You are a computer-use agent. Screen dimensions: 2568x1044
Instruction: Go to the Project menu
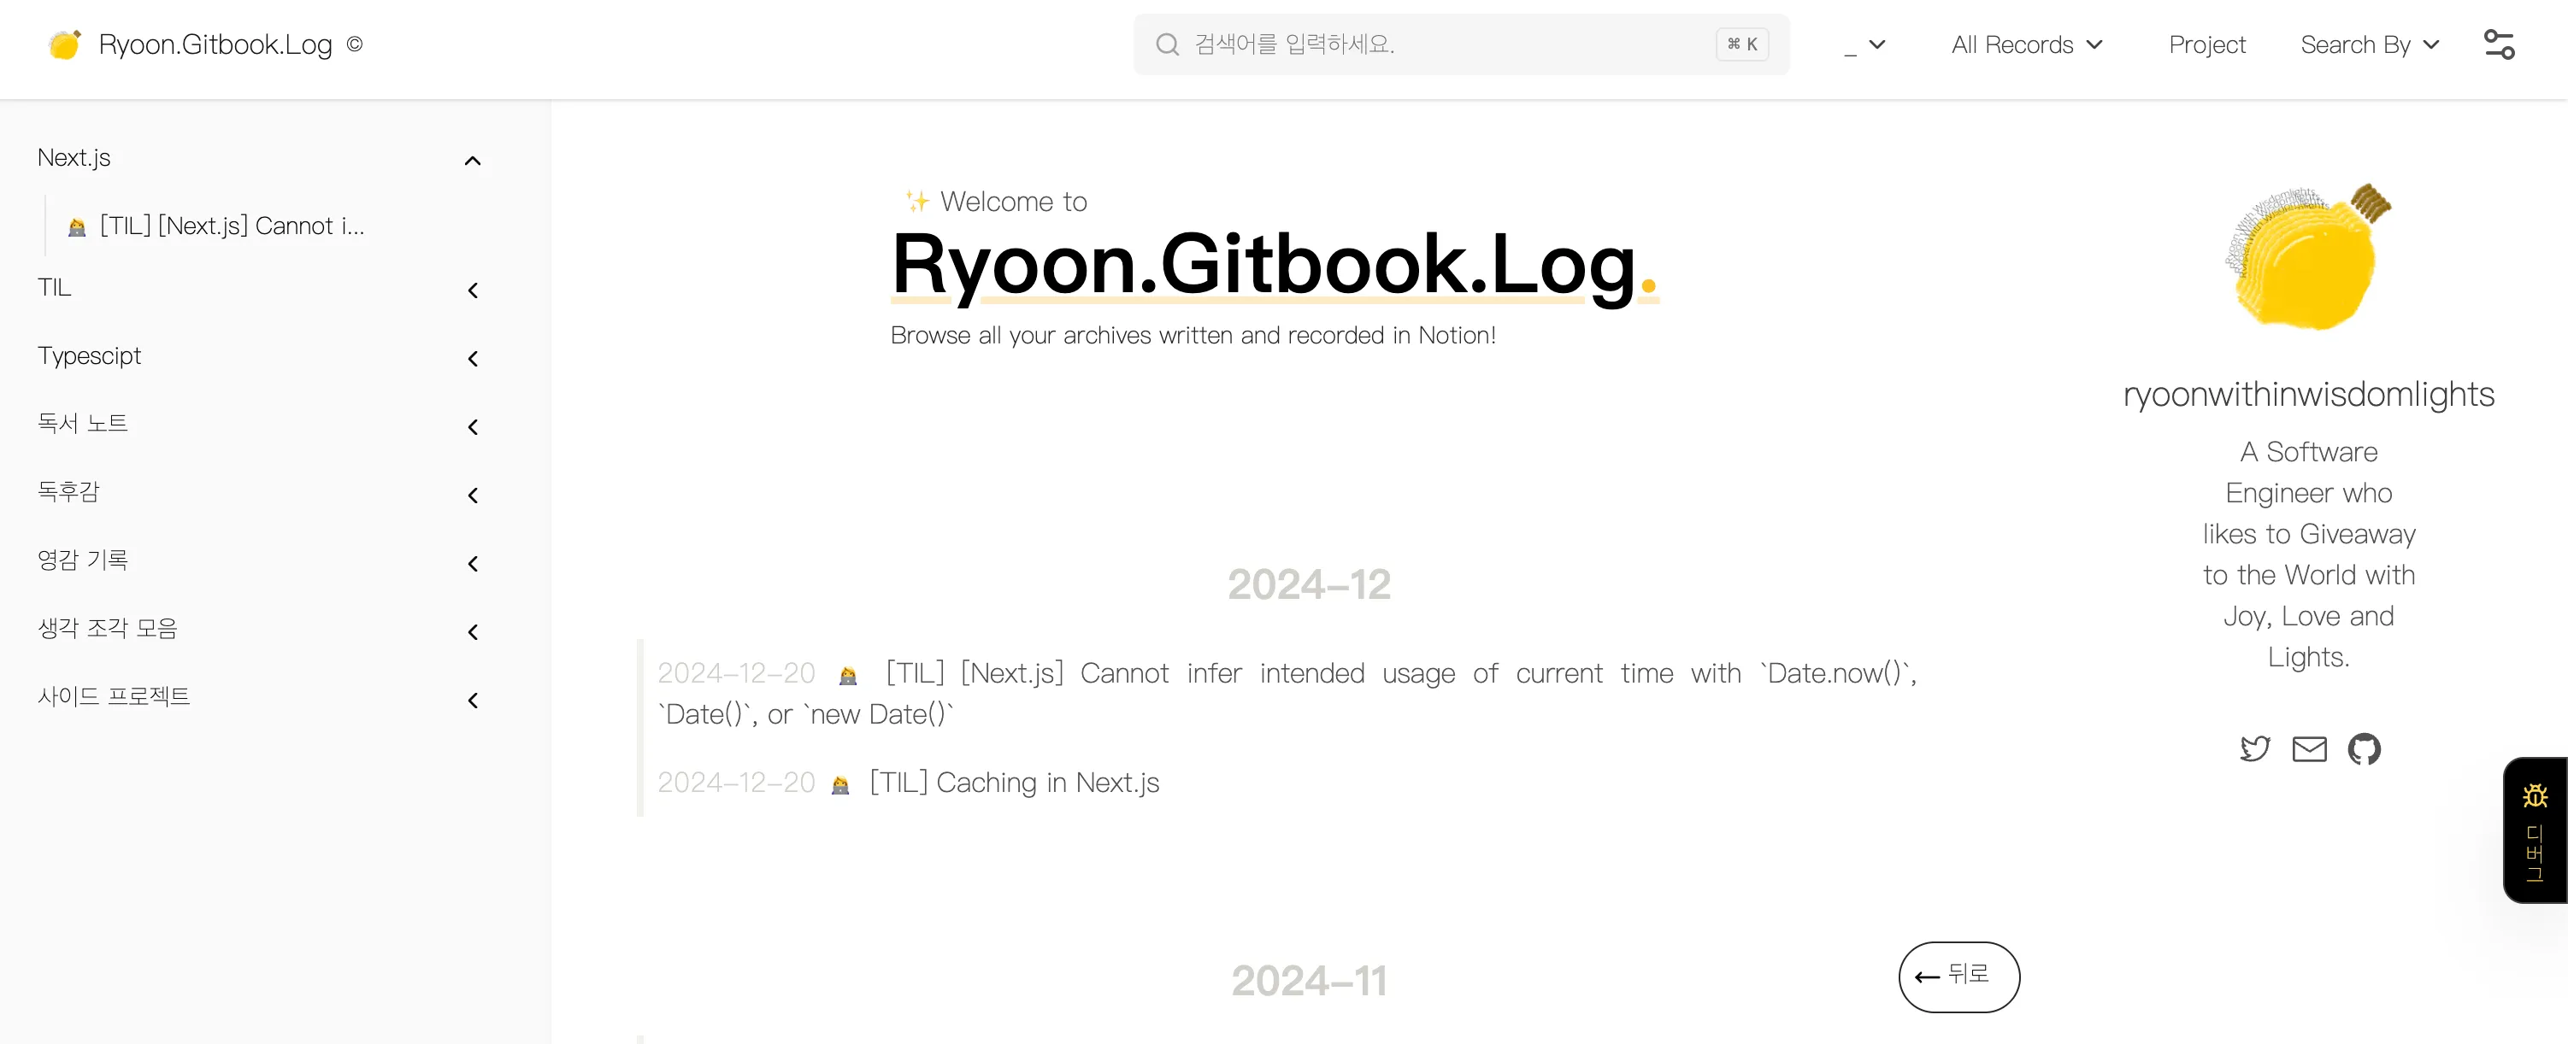point(2206,44)
